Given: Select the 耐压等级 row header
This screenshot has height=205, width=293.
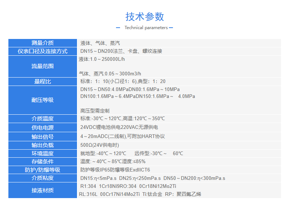Looking at the screenshot, I should tap(43, 100).
